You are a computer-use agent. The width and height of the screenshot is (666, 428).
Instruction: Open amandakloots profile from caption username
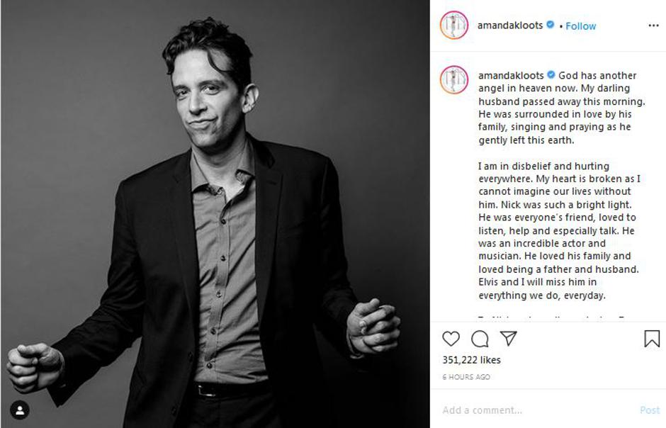[x=511, y=75]
